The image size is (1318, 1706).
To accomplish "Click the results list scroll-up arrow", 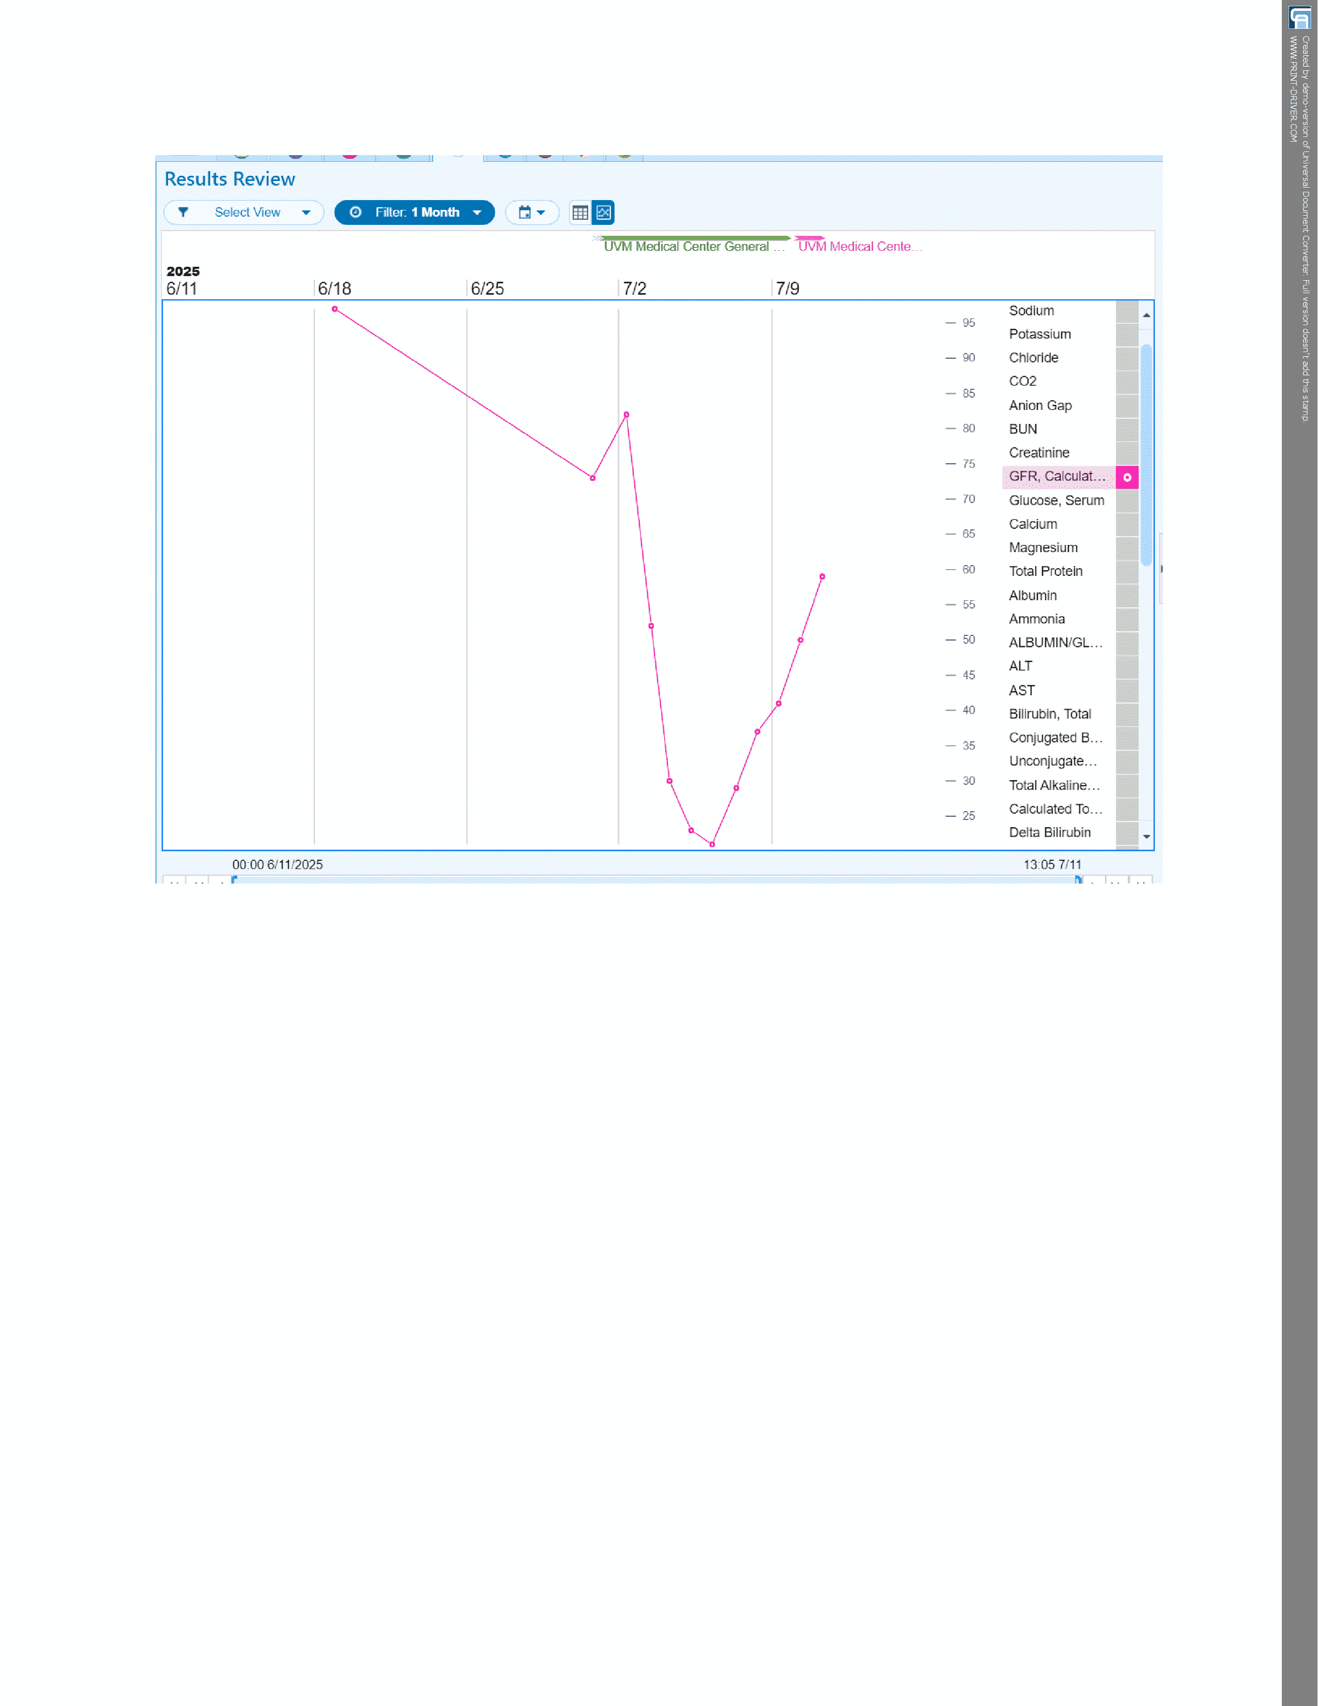I will pos(1146,315).
